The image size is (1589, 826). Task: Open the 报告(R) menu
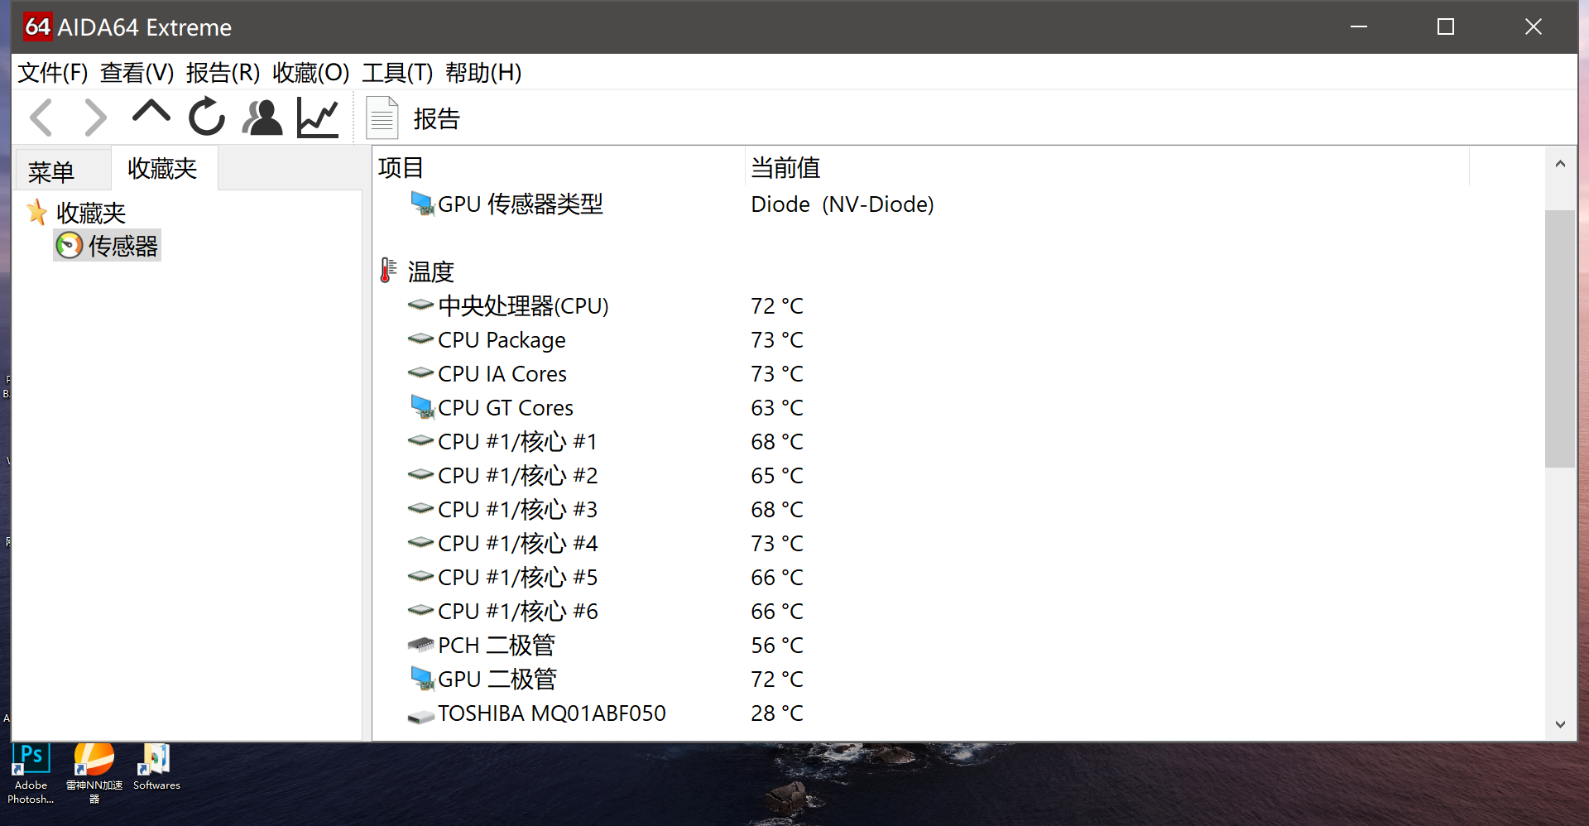pos(223,73)
